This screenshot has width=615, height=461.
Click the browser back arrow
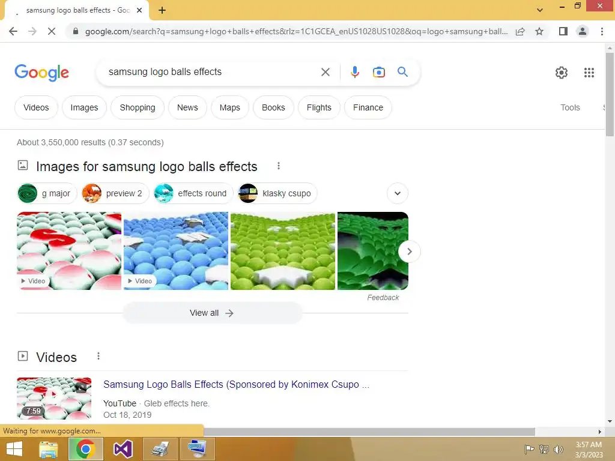pyautogui.click(x=13, y=31)
